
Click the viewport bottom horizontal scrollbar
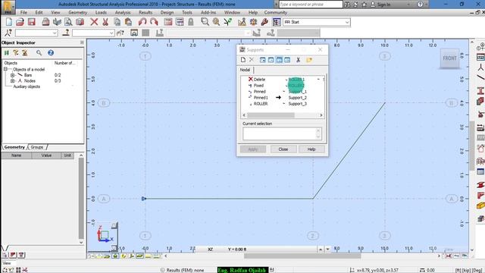coord(302,256)
